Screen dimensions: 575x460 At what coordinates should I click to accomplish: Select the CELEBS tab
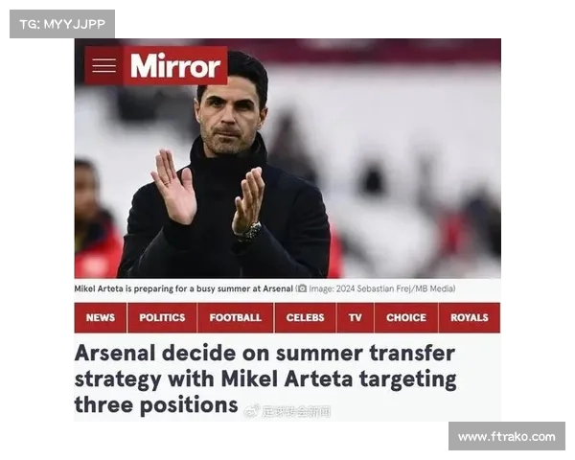click(305, 317)
